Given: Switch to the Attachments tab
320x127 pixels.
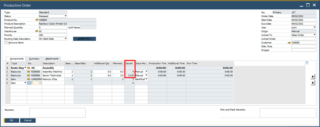Looking at the screenshot, I should [52, 59].
